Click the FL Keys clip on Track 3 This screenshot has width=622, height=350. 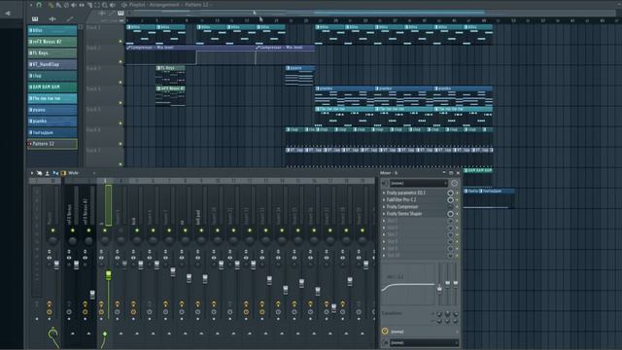pos(171,75)
